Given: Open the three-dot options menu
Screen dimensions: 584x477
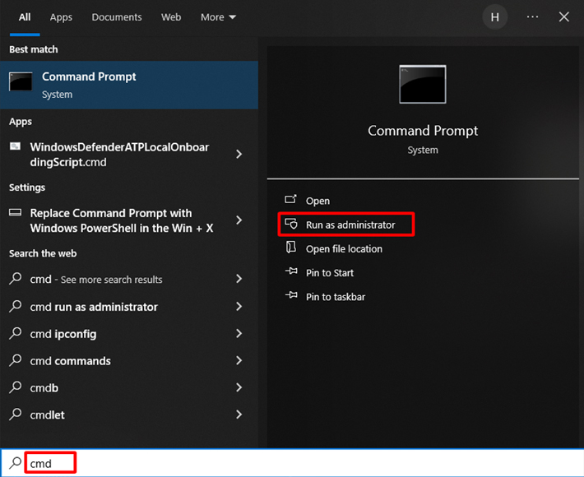Looking at the screenshot, I should [532, 17].
